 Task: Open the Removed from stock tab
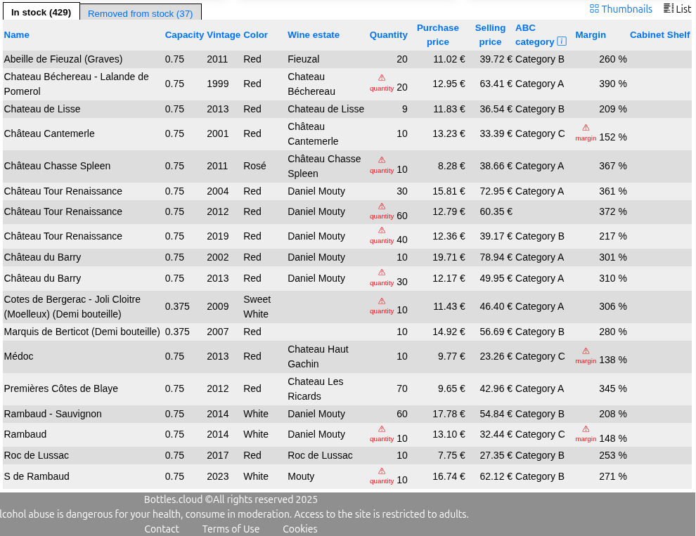pos(140,13)
